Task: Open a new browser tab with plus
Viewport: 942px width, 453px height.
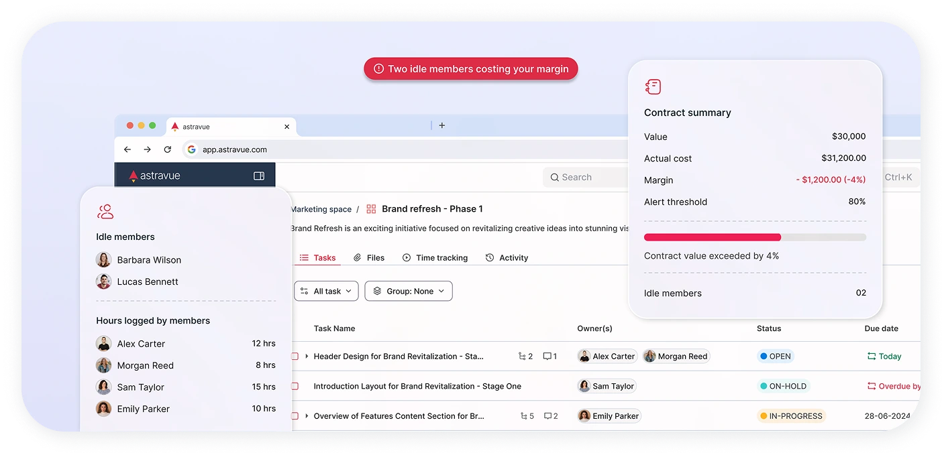Action: [441, 125]
